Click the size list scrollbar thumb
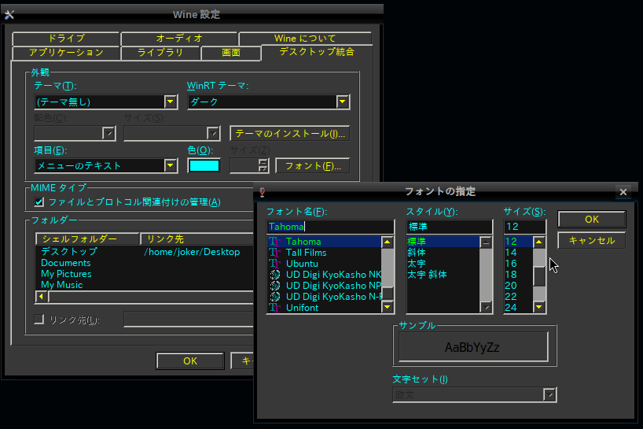Image resolution: width=643 pixels, height=429 pixels. tap(538, 276)
